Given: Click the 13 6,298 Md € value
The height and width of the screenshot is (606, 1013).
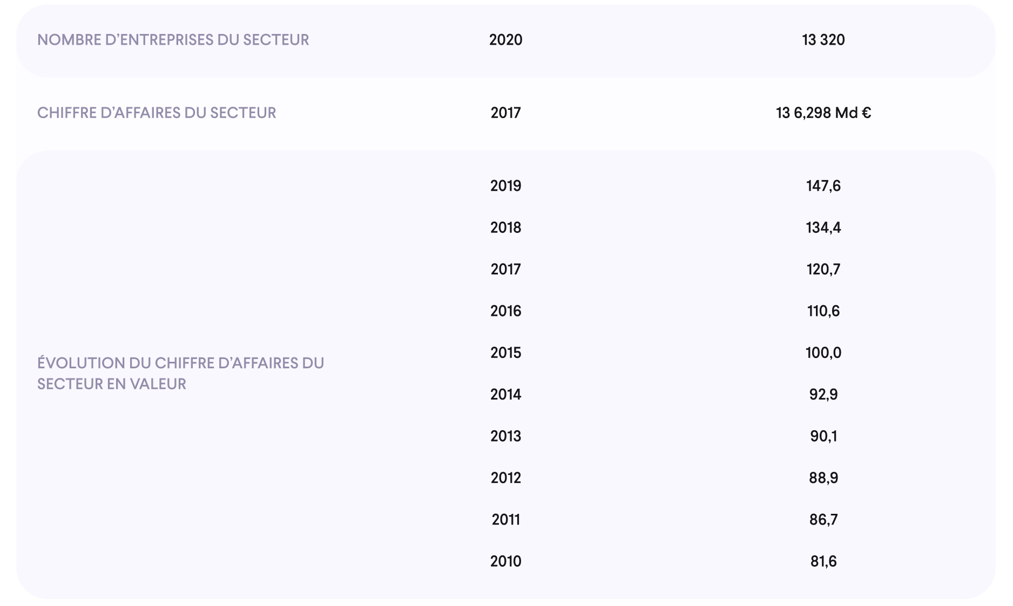Looking at the screenshot, I should click(x=823, y=113).
